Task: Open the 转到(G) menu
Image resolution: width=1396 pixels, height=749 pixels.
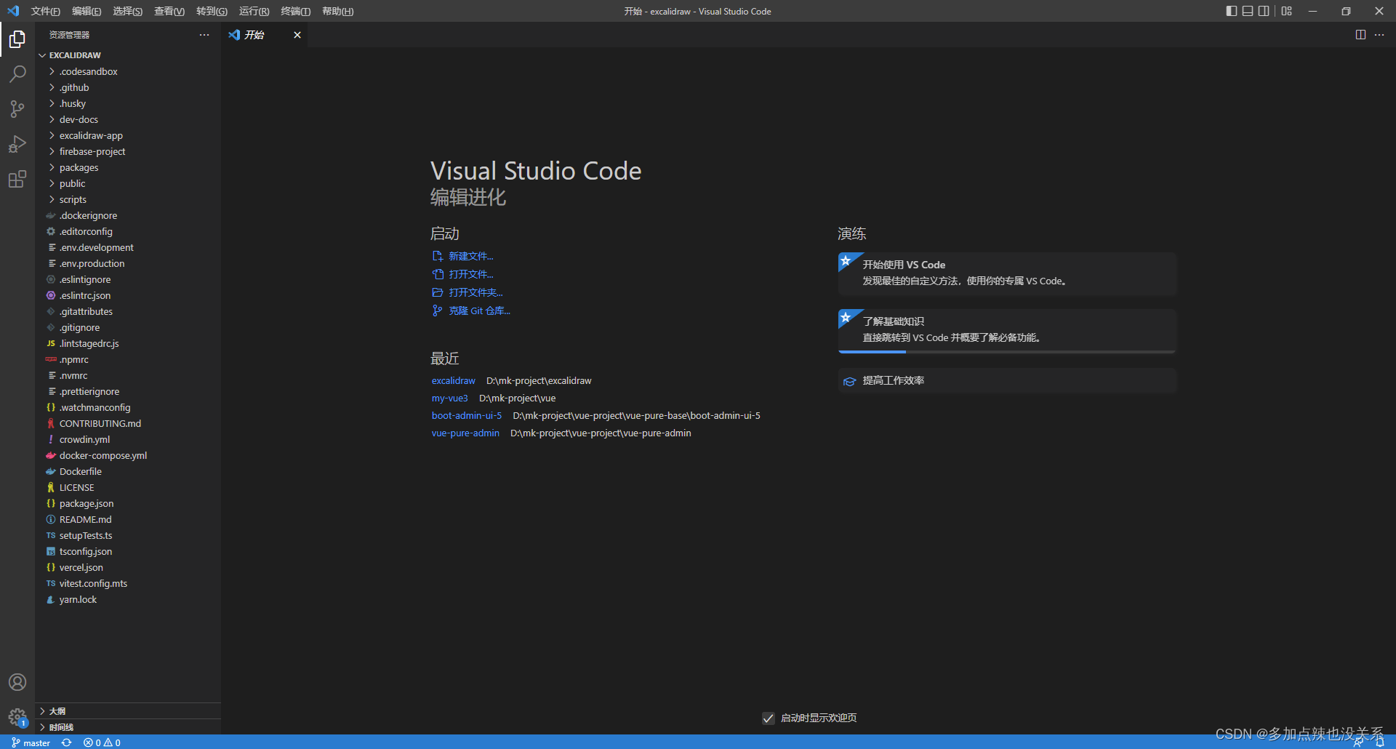Action: coord(212,11)
